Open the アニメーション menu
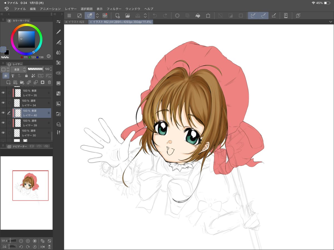The height and width of the screenshot is (250, 334). 50,9
